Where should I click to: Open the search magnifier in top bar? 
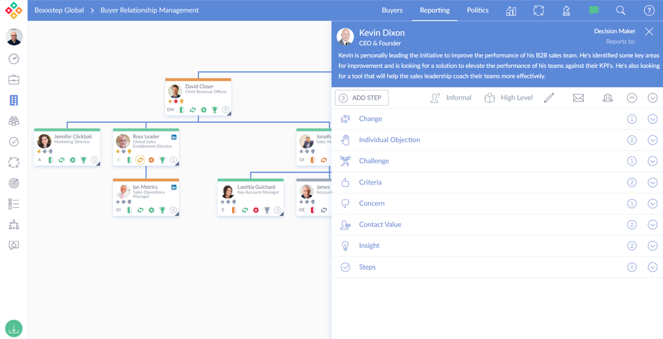coord(621,10)
